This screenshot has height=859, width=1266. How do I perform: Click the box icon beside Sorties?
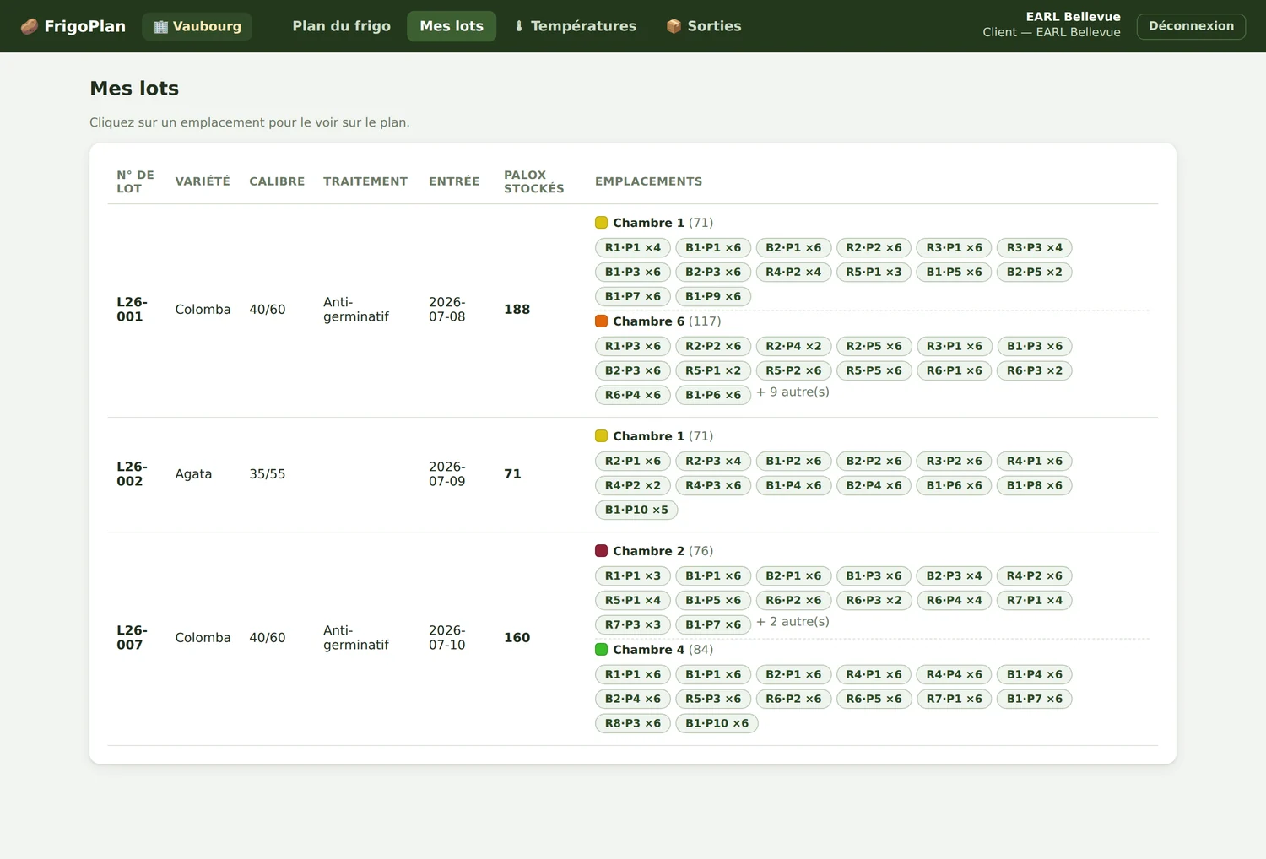pyautogui.click(x=674, y=26)
